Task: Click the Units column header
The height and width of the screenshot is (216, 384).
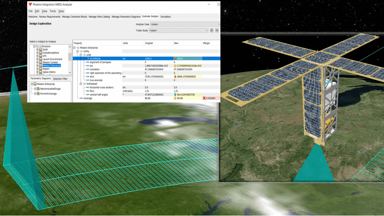Action: click(x=133, y=43)
